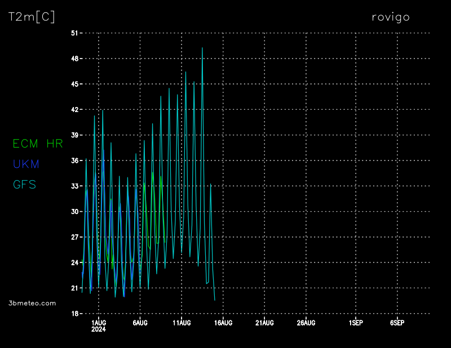The image size is (451, 348).
Task: Select the 26AUG date tick label
Action: click(x=306, y=323)
